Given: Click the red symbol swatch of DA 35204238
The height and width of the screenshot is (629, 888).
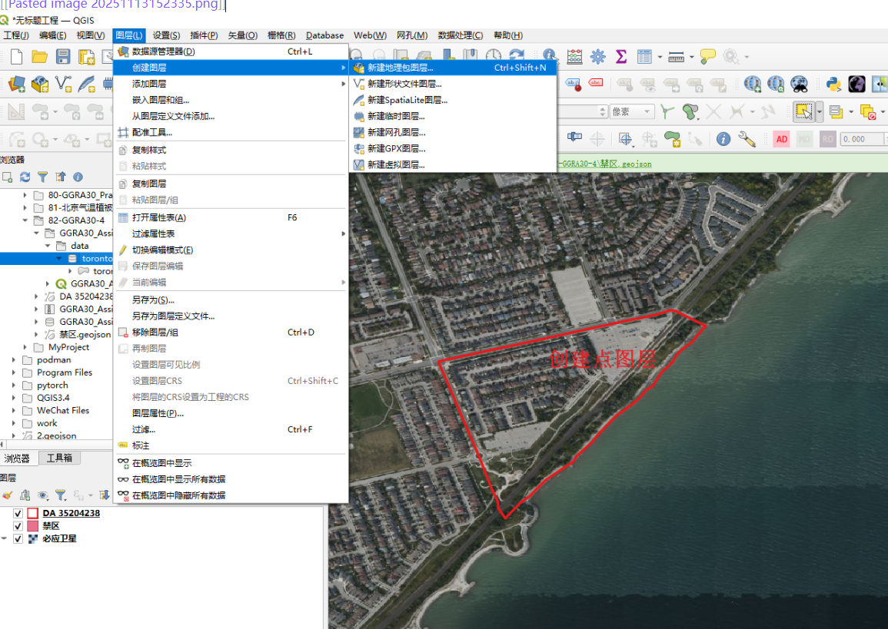Looking at the screenshot, I should point(33,513).
